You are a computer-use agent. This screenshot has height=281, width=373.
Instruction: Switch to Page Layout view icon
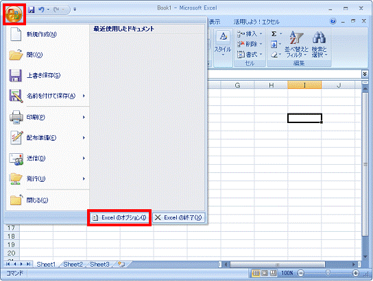265,273
